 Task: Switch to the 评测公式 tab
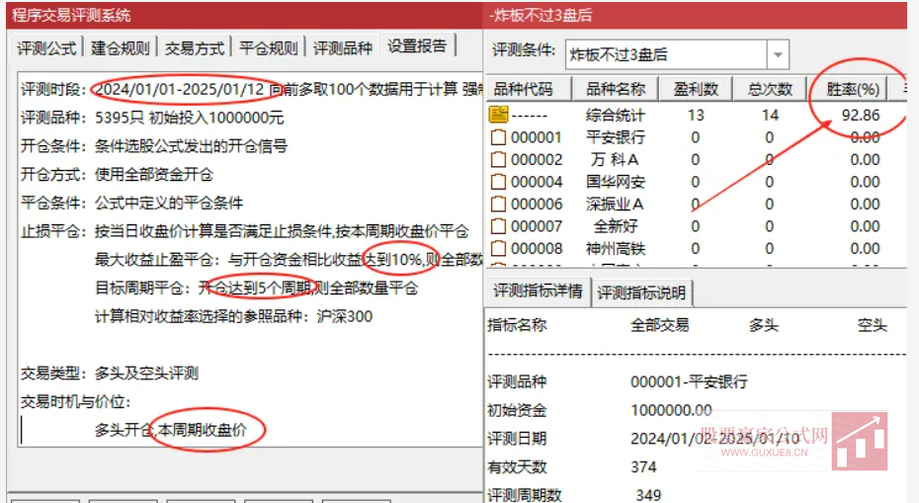coord(46,48)
